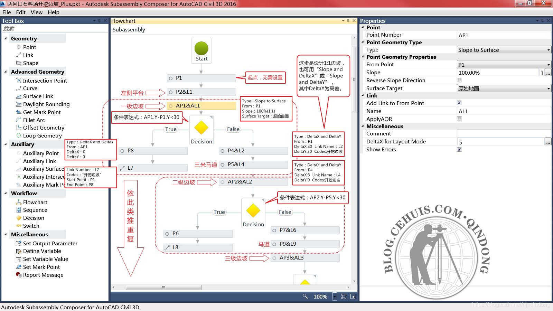Toggle the overview map icon in flowchart footer
The height and width of the screenshot is (311, 553).
point(353,296)
